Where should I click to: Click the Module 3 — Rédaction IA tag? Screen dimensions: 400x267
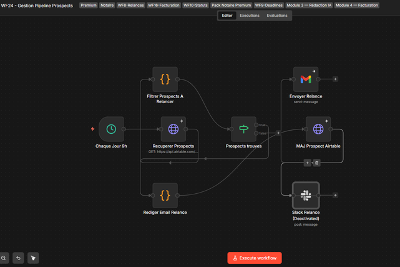309,6
